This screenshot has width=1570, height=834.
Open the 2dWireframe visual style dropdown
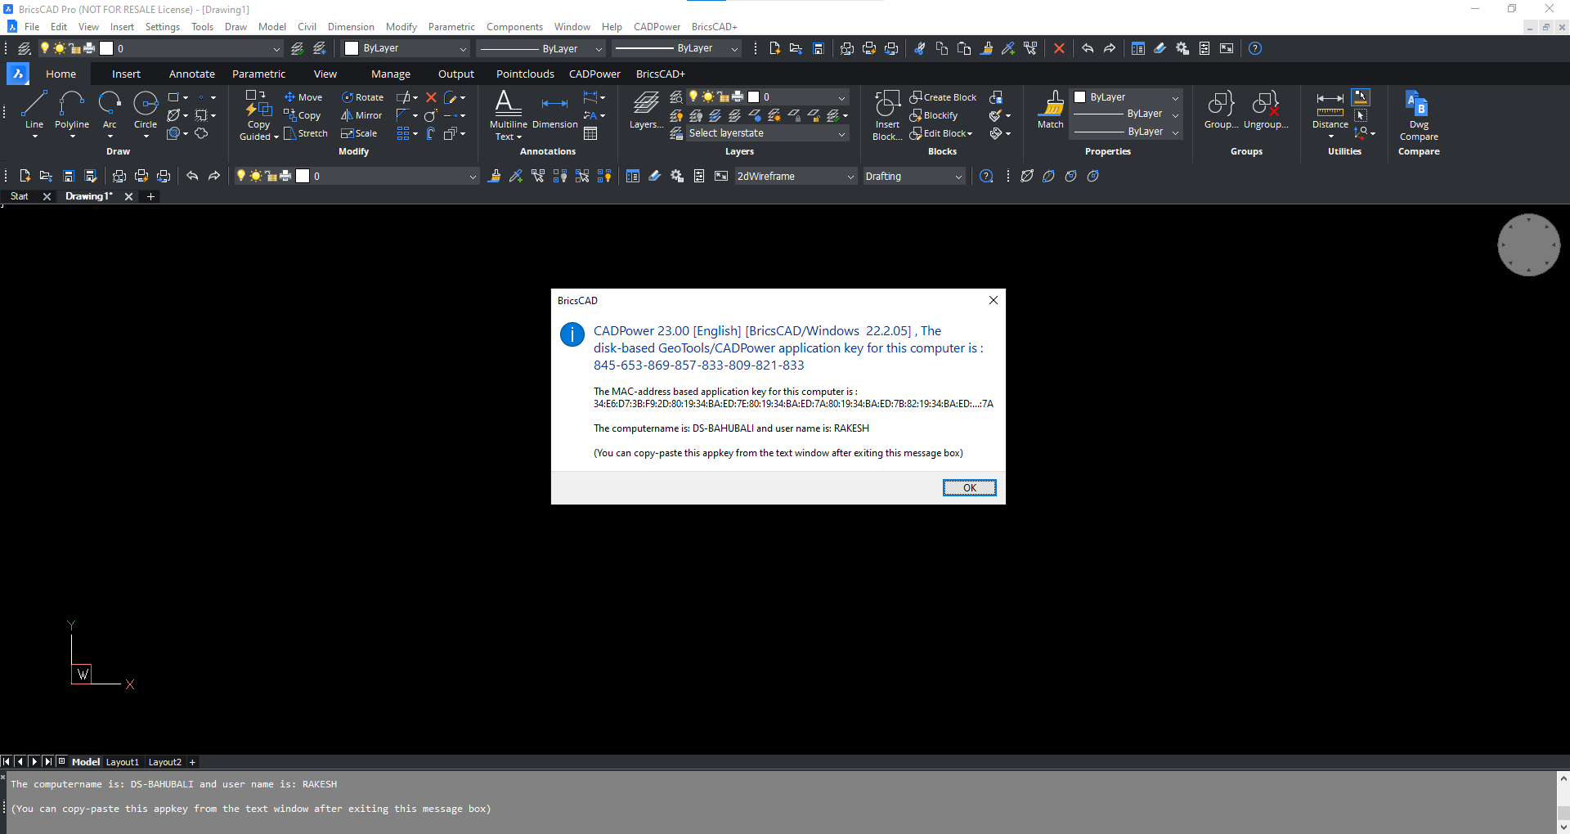(796, 176)
